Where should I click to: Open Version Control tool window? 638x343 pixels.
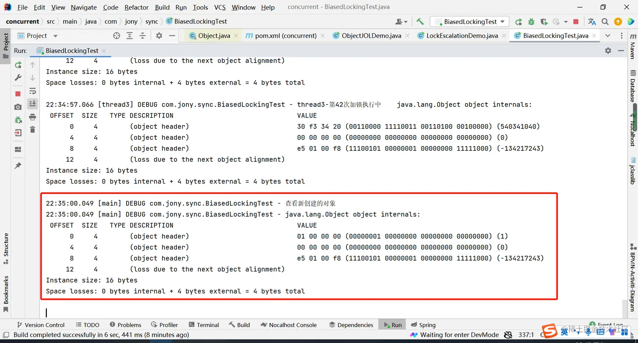[x=41, y=325]
